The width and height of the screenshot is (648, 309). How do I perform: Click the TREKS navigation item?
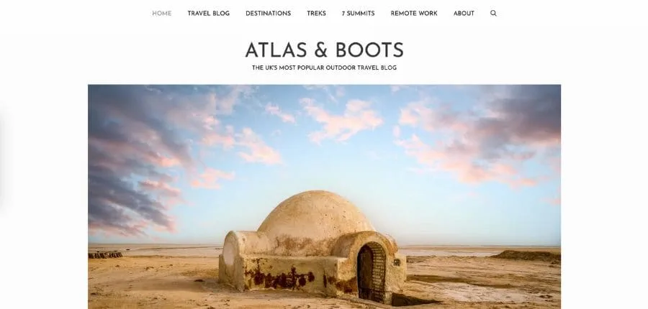pyautogui.click(x=316, y=13)
